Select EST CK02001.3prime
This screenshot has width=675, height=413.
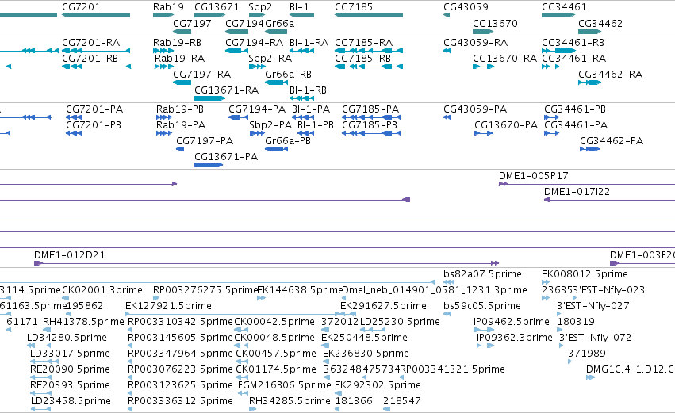(x=102, y=290)
